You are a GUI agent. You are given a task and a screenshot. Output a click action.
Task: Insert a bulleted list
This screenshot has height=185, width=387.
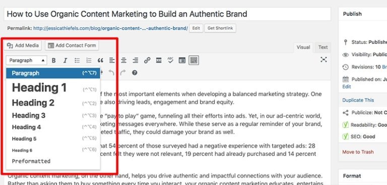tap(77, 60)
